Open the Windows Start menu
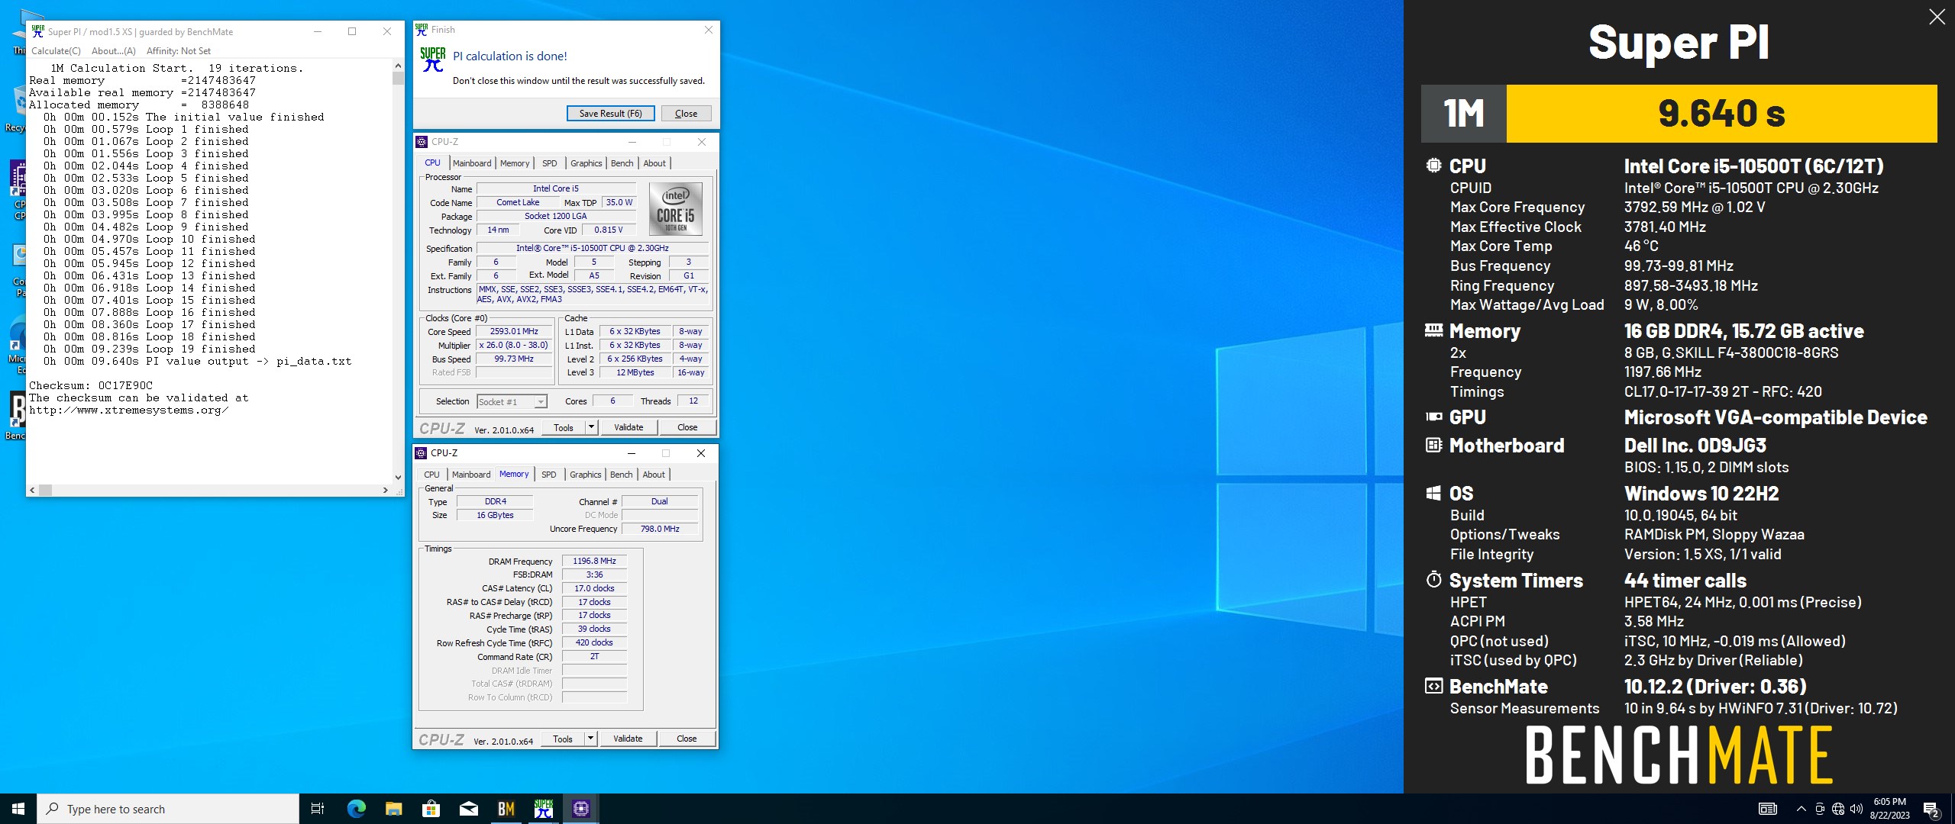Screen dimensions: 1955x824 click(18, 809)
